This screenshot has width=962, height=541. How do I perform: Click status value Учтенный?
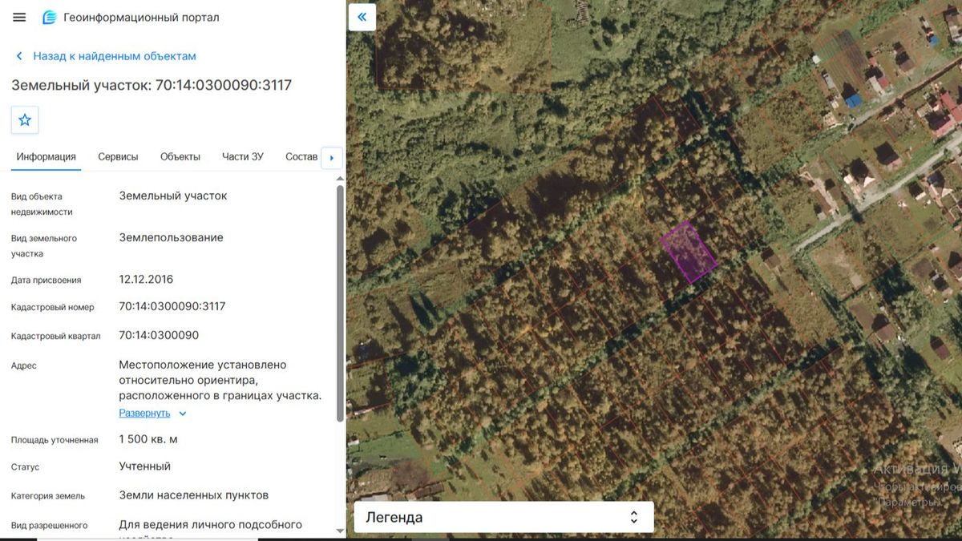pyautogui.click(x=145, y=466)
